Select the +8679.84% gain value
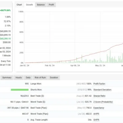The width and height of the screenshot is (123, 123). tap(5, 10)
